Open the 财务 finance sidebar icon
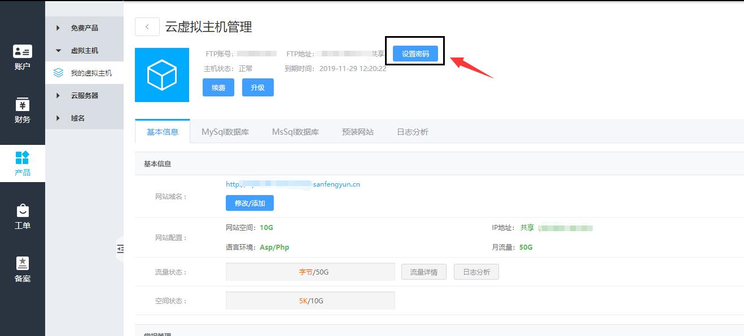The height and width of the screenshot is (336, 744). [x=23, y=110]
